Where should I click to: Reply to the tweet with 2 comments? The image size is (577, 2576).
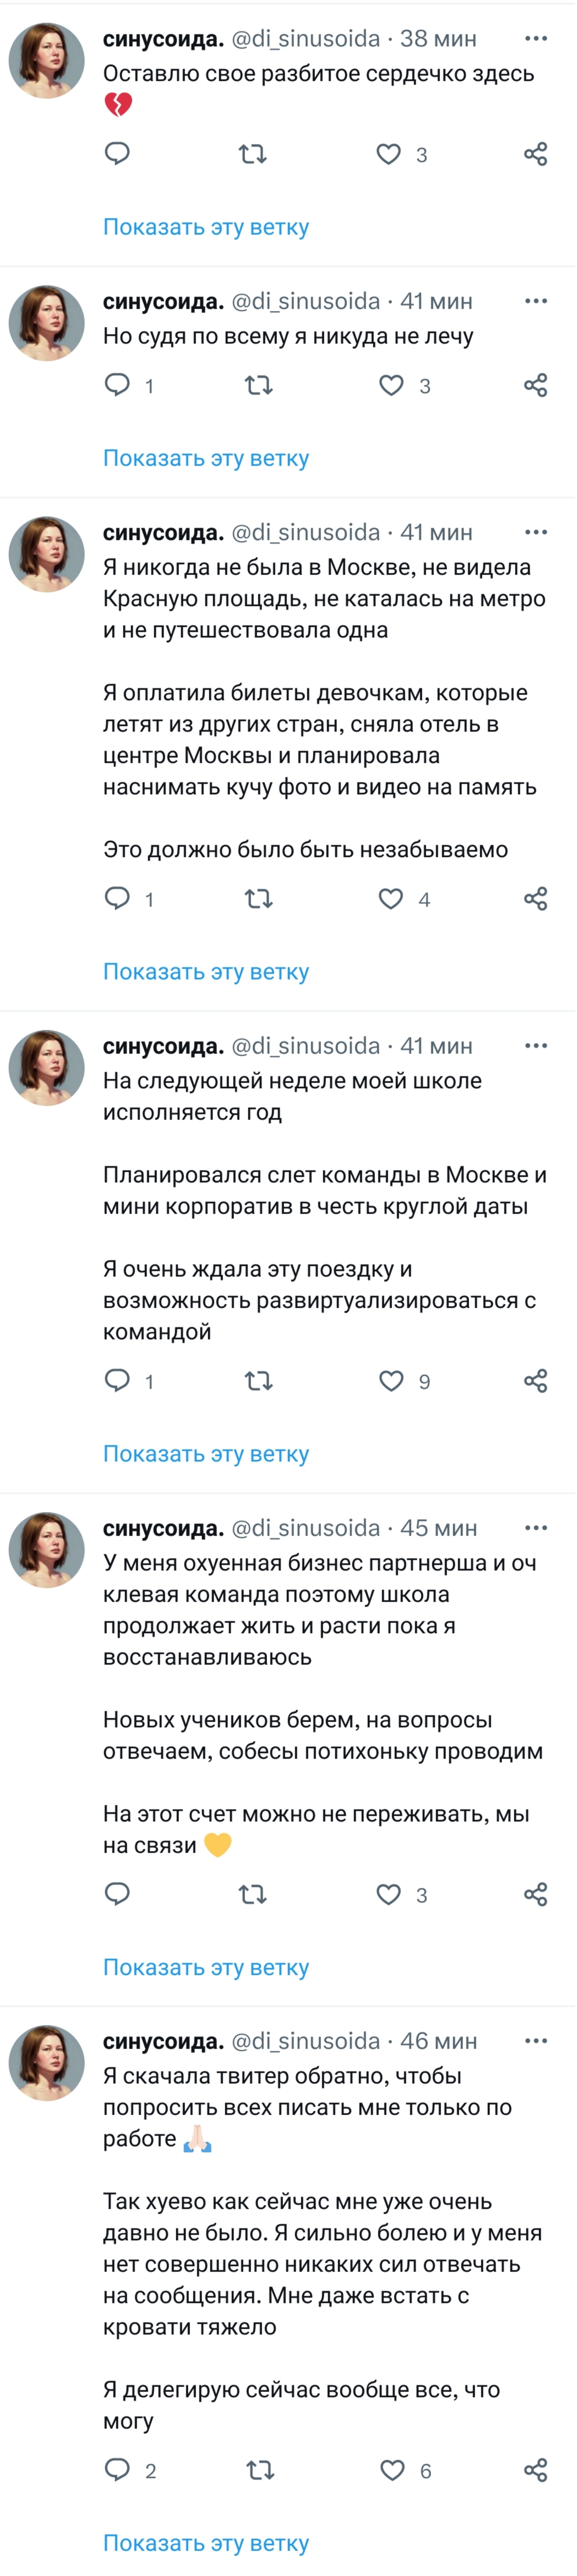118,2470
